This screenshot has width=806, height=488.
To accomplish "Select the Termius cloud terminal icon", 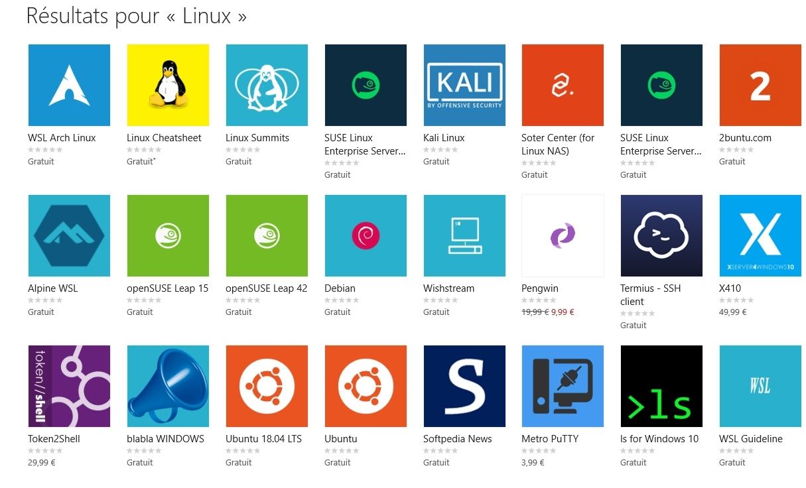I will (x=661, y=235).
